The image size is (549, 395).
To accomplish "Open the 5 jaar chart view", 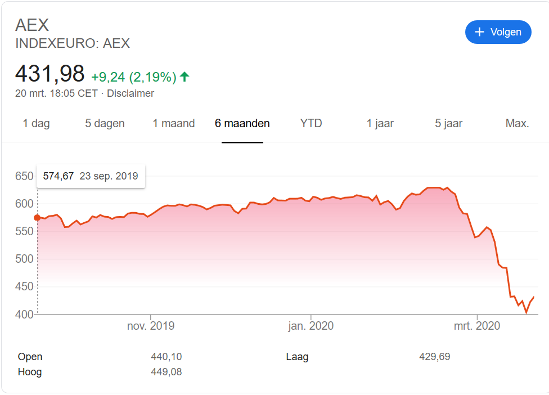I will [448, 123].
